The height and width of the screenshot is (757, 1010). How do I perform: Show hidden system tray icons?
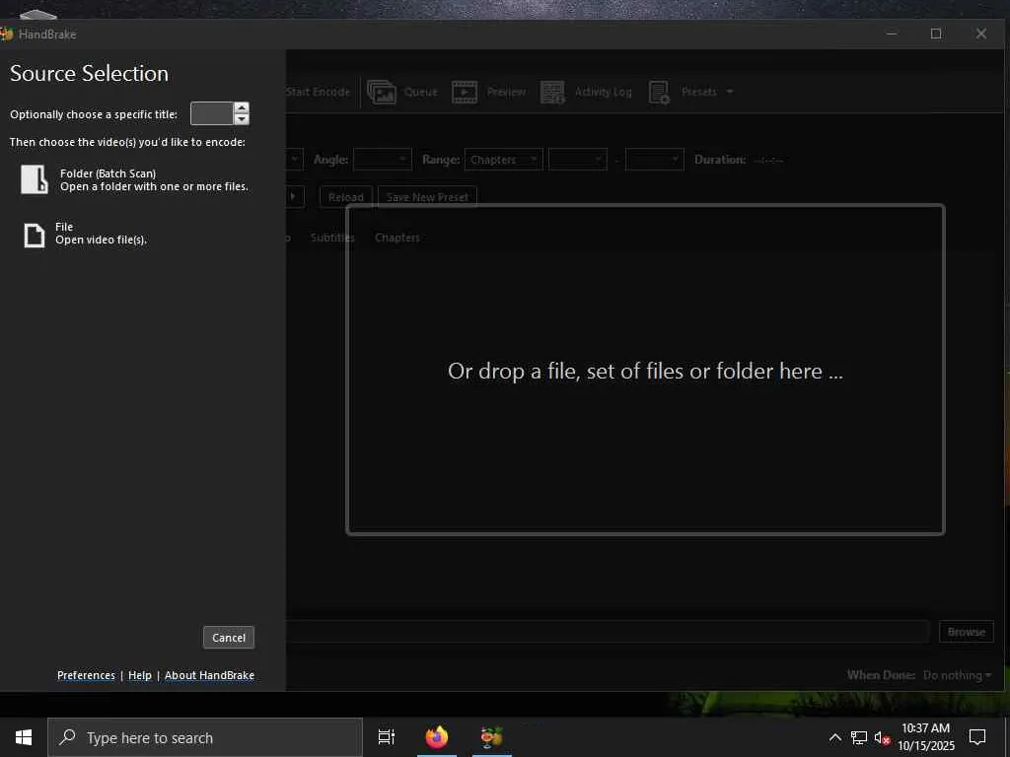834,737
